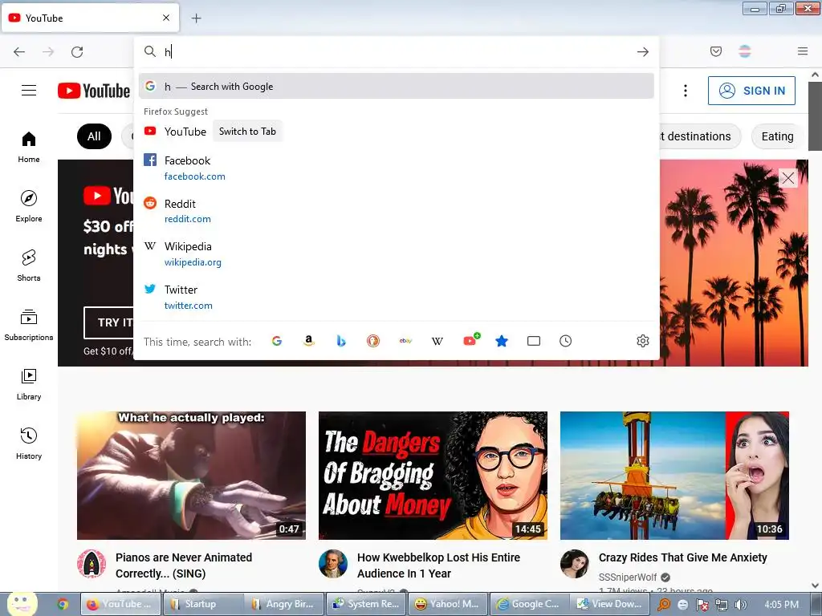The width and height of the screenshot is (822, 616).
Task: Select the All filter chip
Action: (94, 136)
